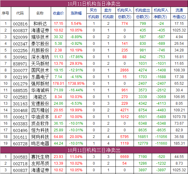Click stock name 强邦新材
This screenshot has height=174, width=188.
pyautogui.click(x=40, y=84)
